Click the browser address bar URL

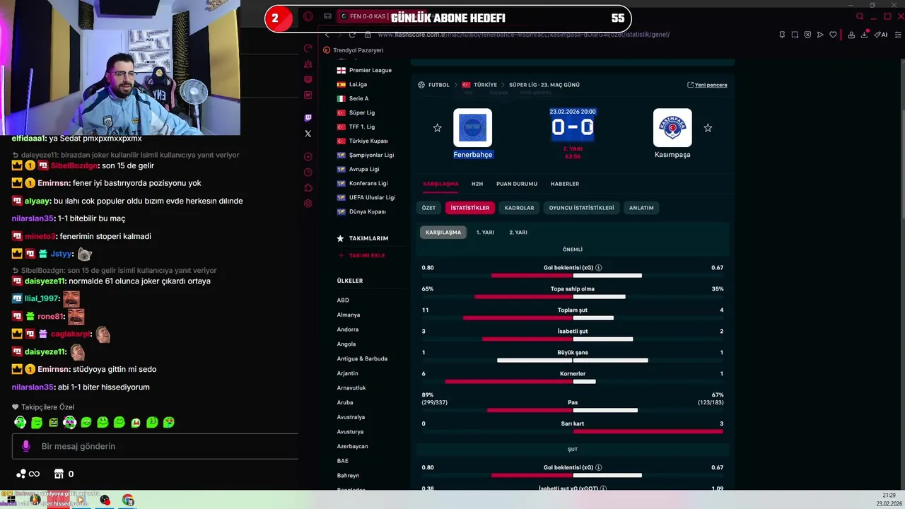tap(523, 35)
